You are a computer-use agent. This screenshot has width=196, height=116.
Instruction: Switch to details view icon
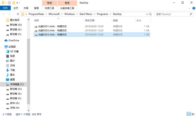(189, 114)
